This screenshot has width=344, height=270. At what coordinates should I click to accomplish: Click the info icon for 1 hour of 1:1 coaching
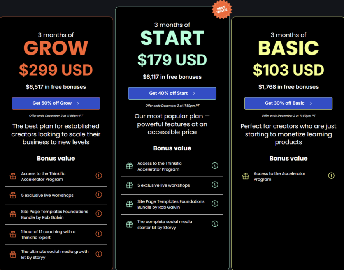coord(98,235)
